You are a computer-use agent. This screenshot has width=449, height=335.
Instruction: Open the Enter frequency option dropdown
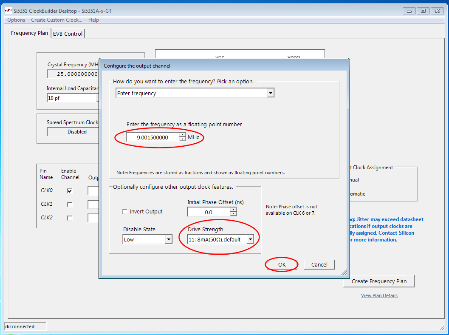pos(271,93)
